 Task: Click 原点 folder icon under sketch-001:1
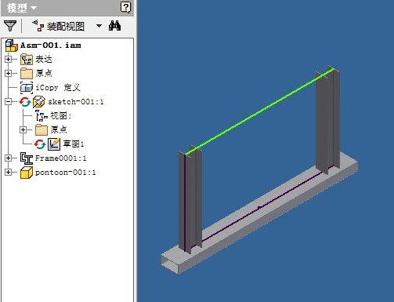pos(42,129)
